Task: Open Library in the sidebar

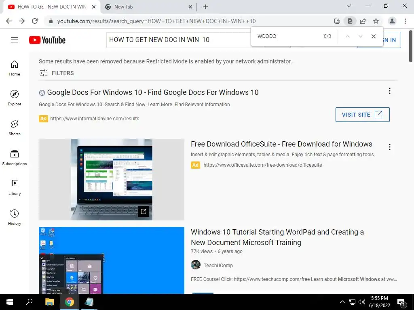Action: coord(15,187)
